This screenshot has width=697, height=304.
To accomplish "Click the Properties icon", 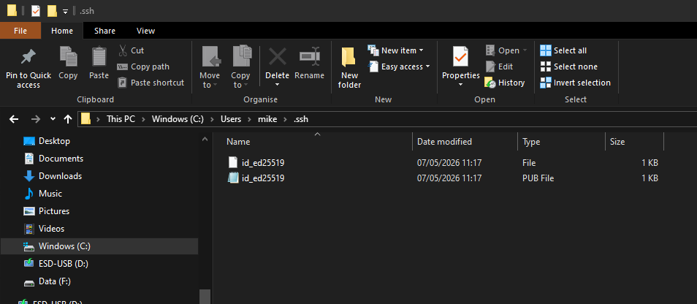I will [x=461, y=57].
